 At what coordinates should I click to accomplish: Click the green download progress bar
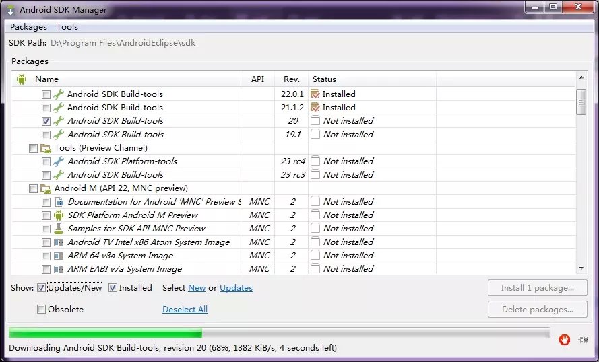(279, 333)
